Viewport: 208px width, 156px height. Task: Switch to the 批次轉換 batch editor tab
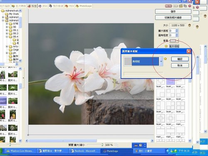click(x=19, y=6)
